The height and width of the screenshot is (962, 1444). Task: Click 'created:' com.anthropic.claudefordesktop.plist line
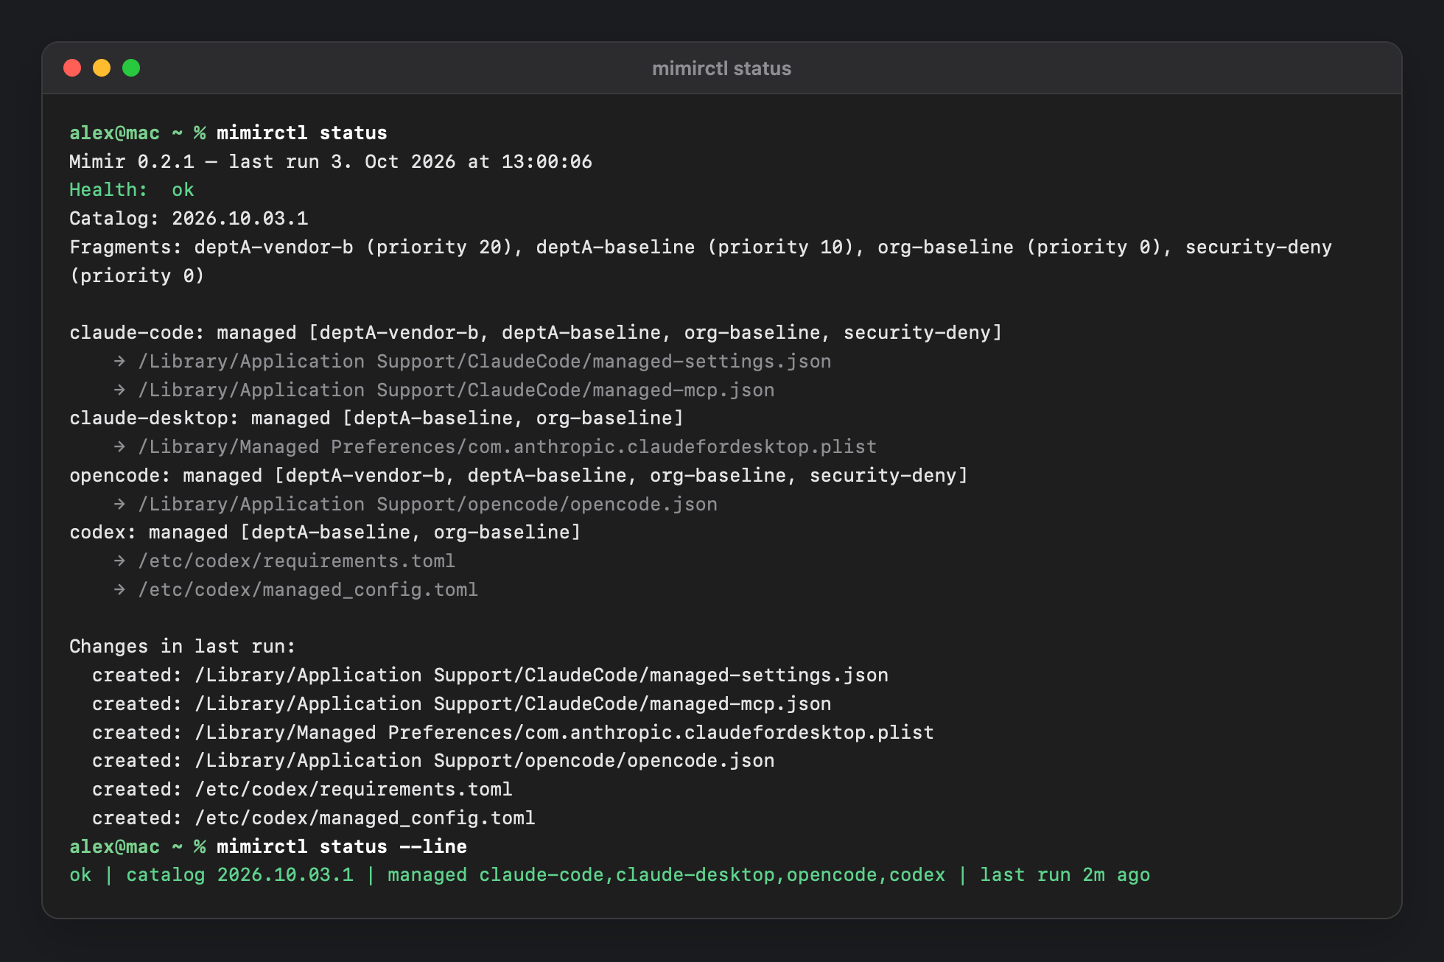(513, 732)
